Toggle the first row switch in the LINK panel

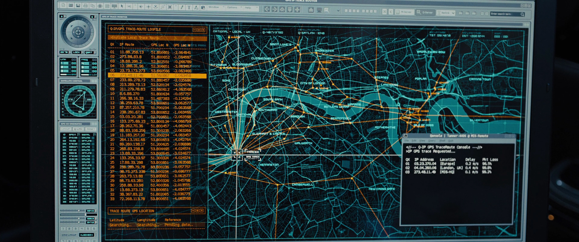coord(74,63)
